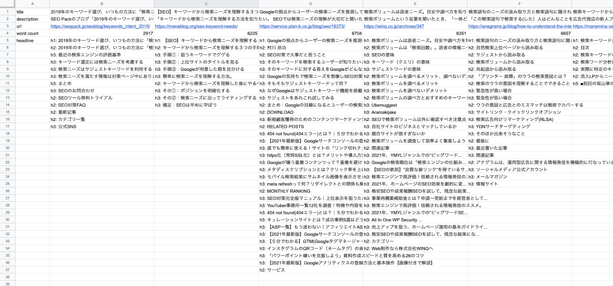Select cell "h3: Ubersuggest"
This screenshot has width=613, height=286.
point(415,105)
